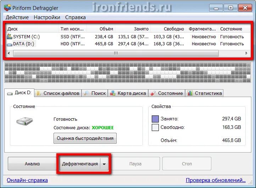
Task: Click the drive list horizontal scrollbar thumb
Action: pyautogui.click(x=116, y=53)
